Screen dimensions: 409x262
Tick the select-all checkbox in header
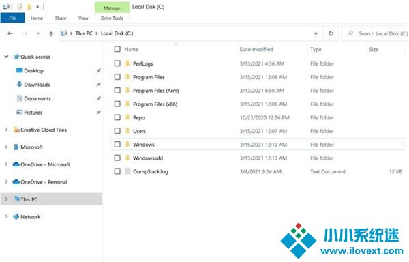(117, 49)
